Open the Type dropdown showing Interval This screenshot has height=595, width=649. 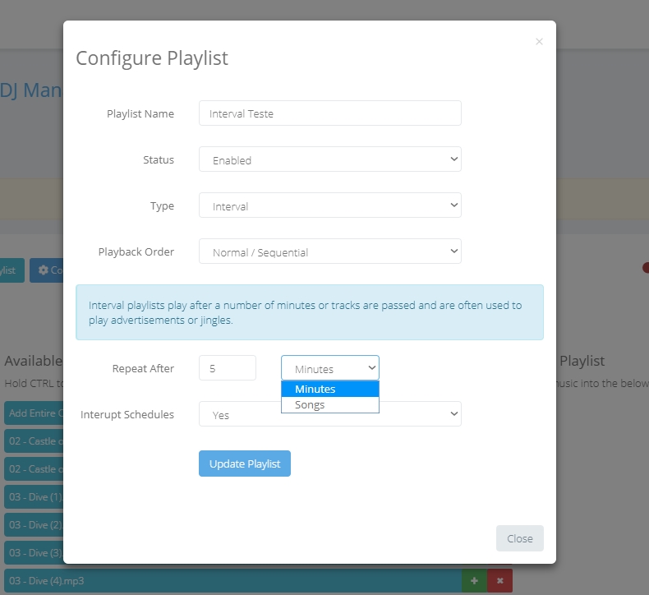330,205
